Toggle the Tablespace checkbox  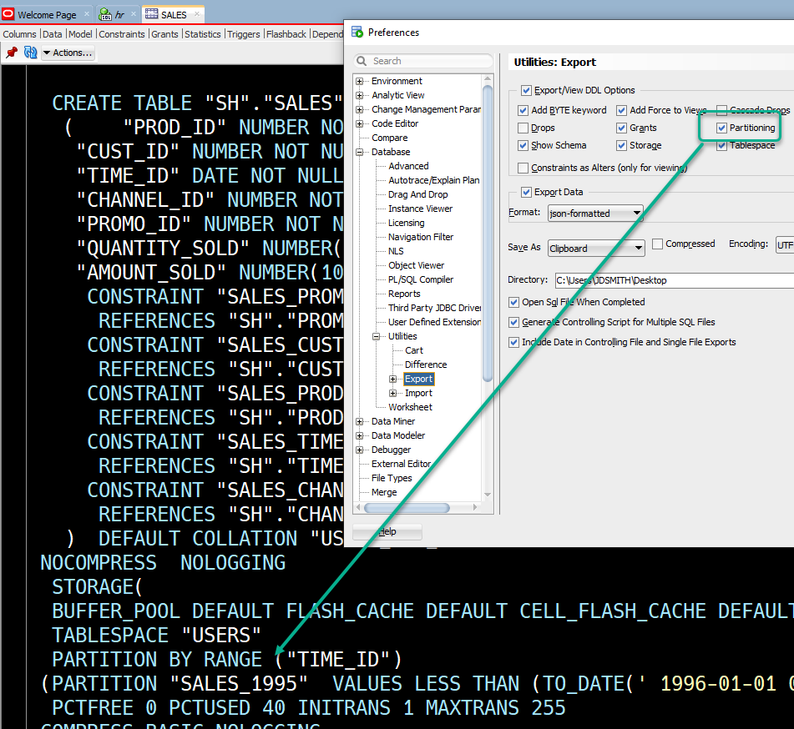coord(721,146)
